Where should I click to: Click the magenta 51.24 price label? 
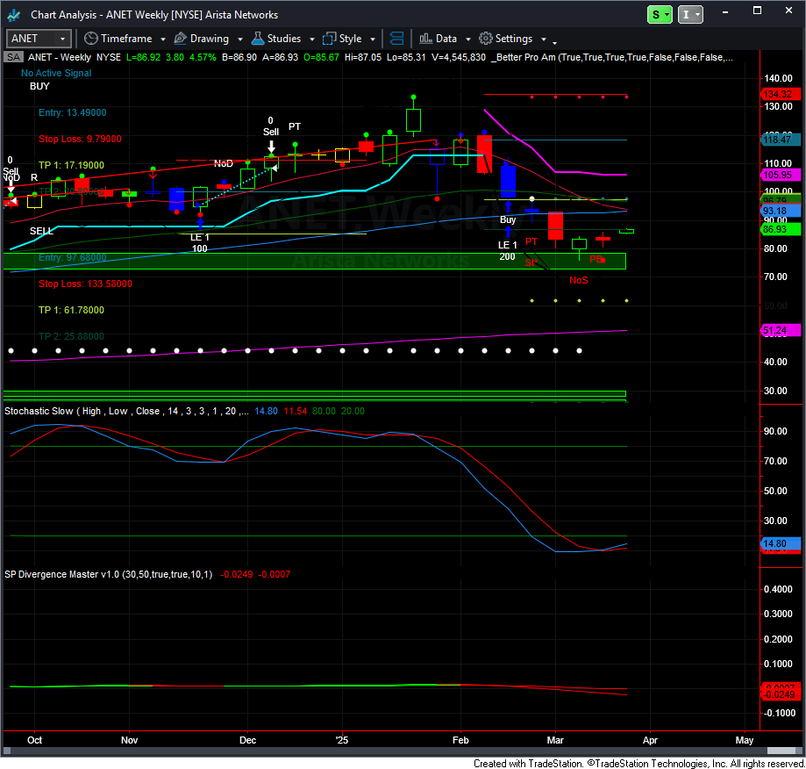coord(780,331)
